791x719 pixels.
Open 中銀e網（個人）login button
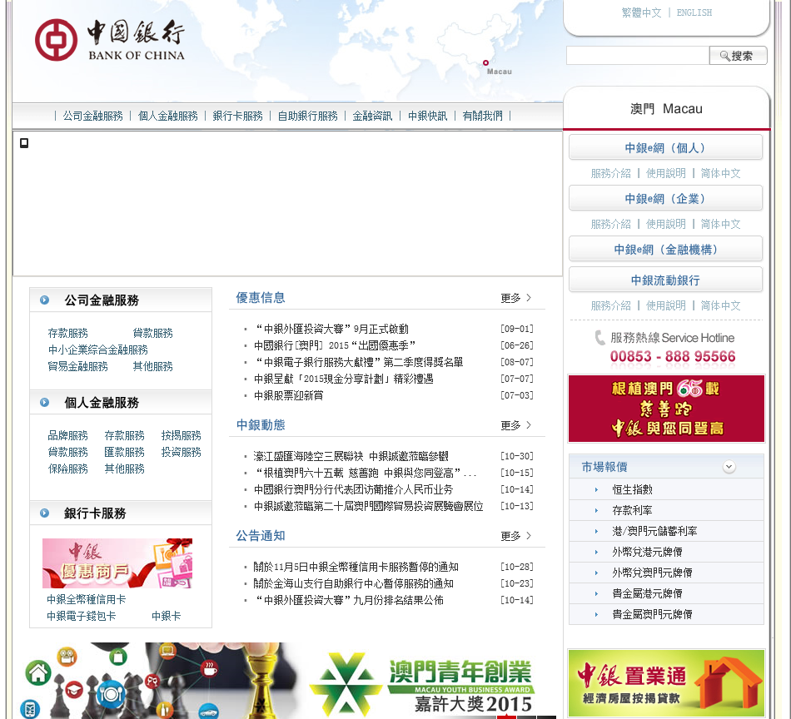pyautogui.click(x=665, y=148)
